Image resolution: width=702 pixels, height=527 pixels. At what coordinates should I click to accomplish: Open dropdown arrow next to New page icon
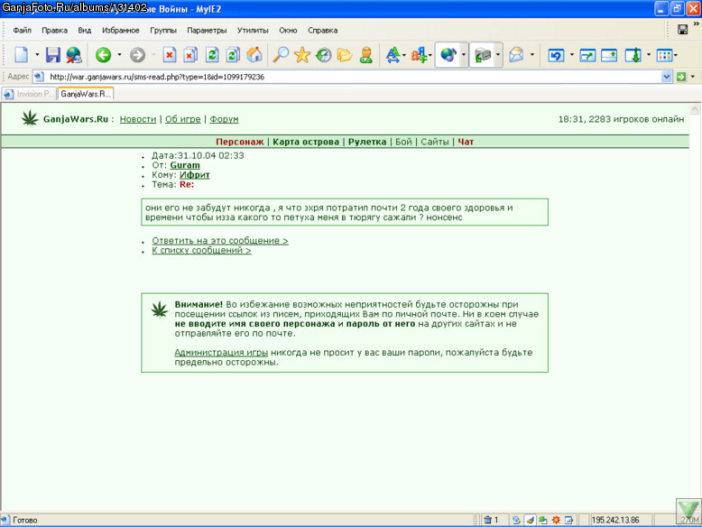(37, 55)
